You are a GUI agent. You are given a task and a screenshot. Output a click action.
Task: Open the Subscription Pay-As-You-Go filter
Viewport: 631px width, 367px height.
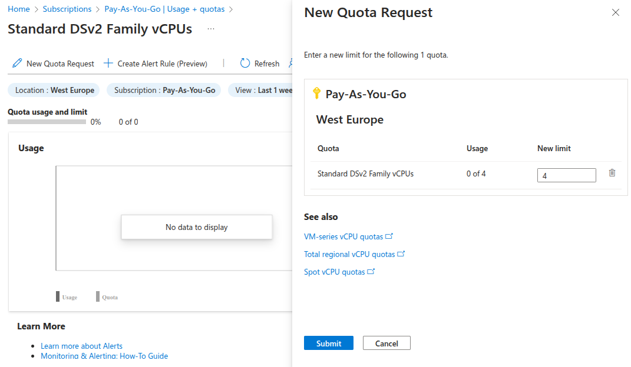click(164, 90)
